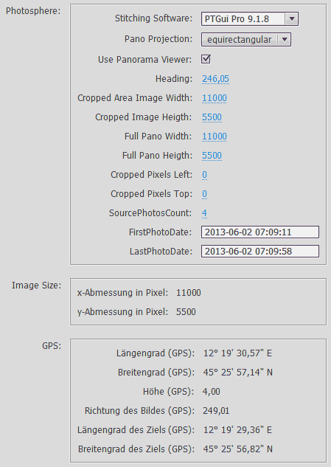Focus the FirstPhotoDate input field
The height and width of the screenshot is (467, 331).
click(260, 232)
